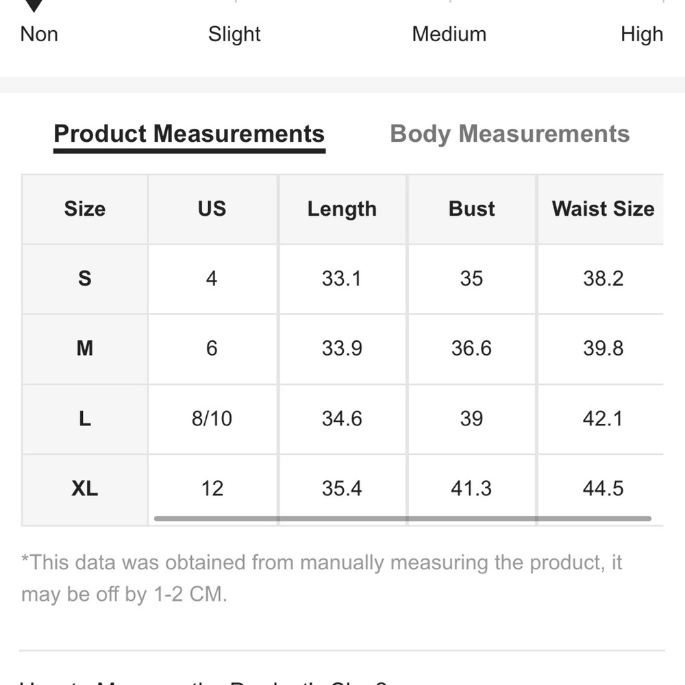The height and width of the screenshot is (685, 685).
Task: Click the Waist Size column header
Action: coord(603,209)
